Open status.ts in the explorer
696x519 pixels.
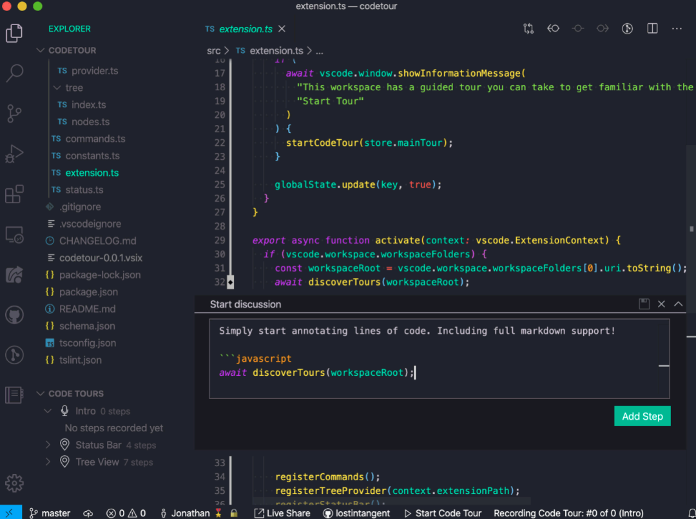click(x=84, y=190)
